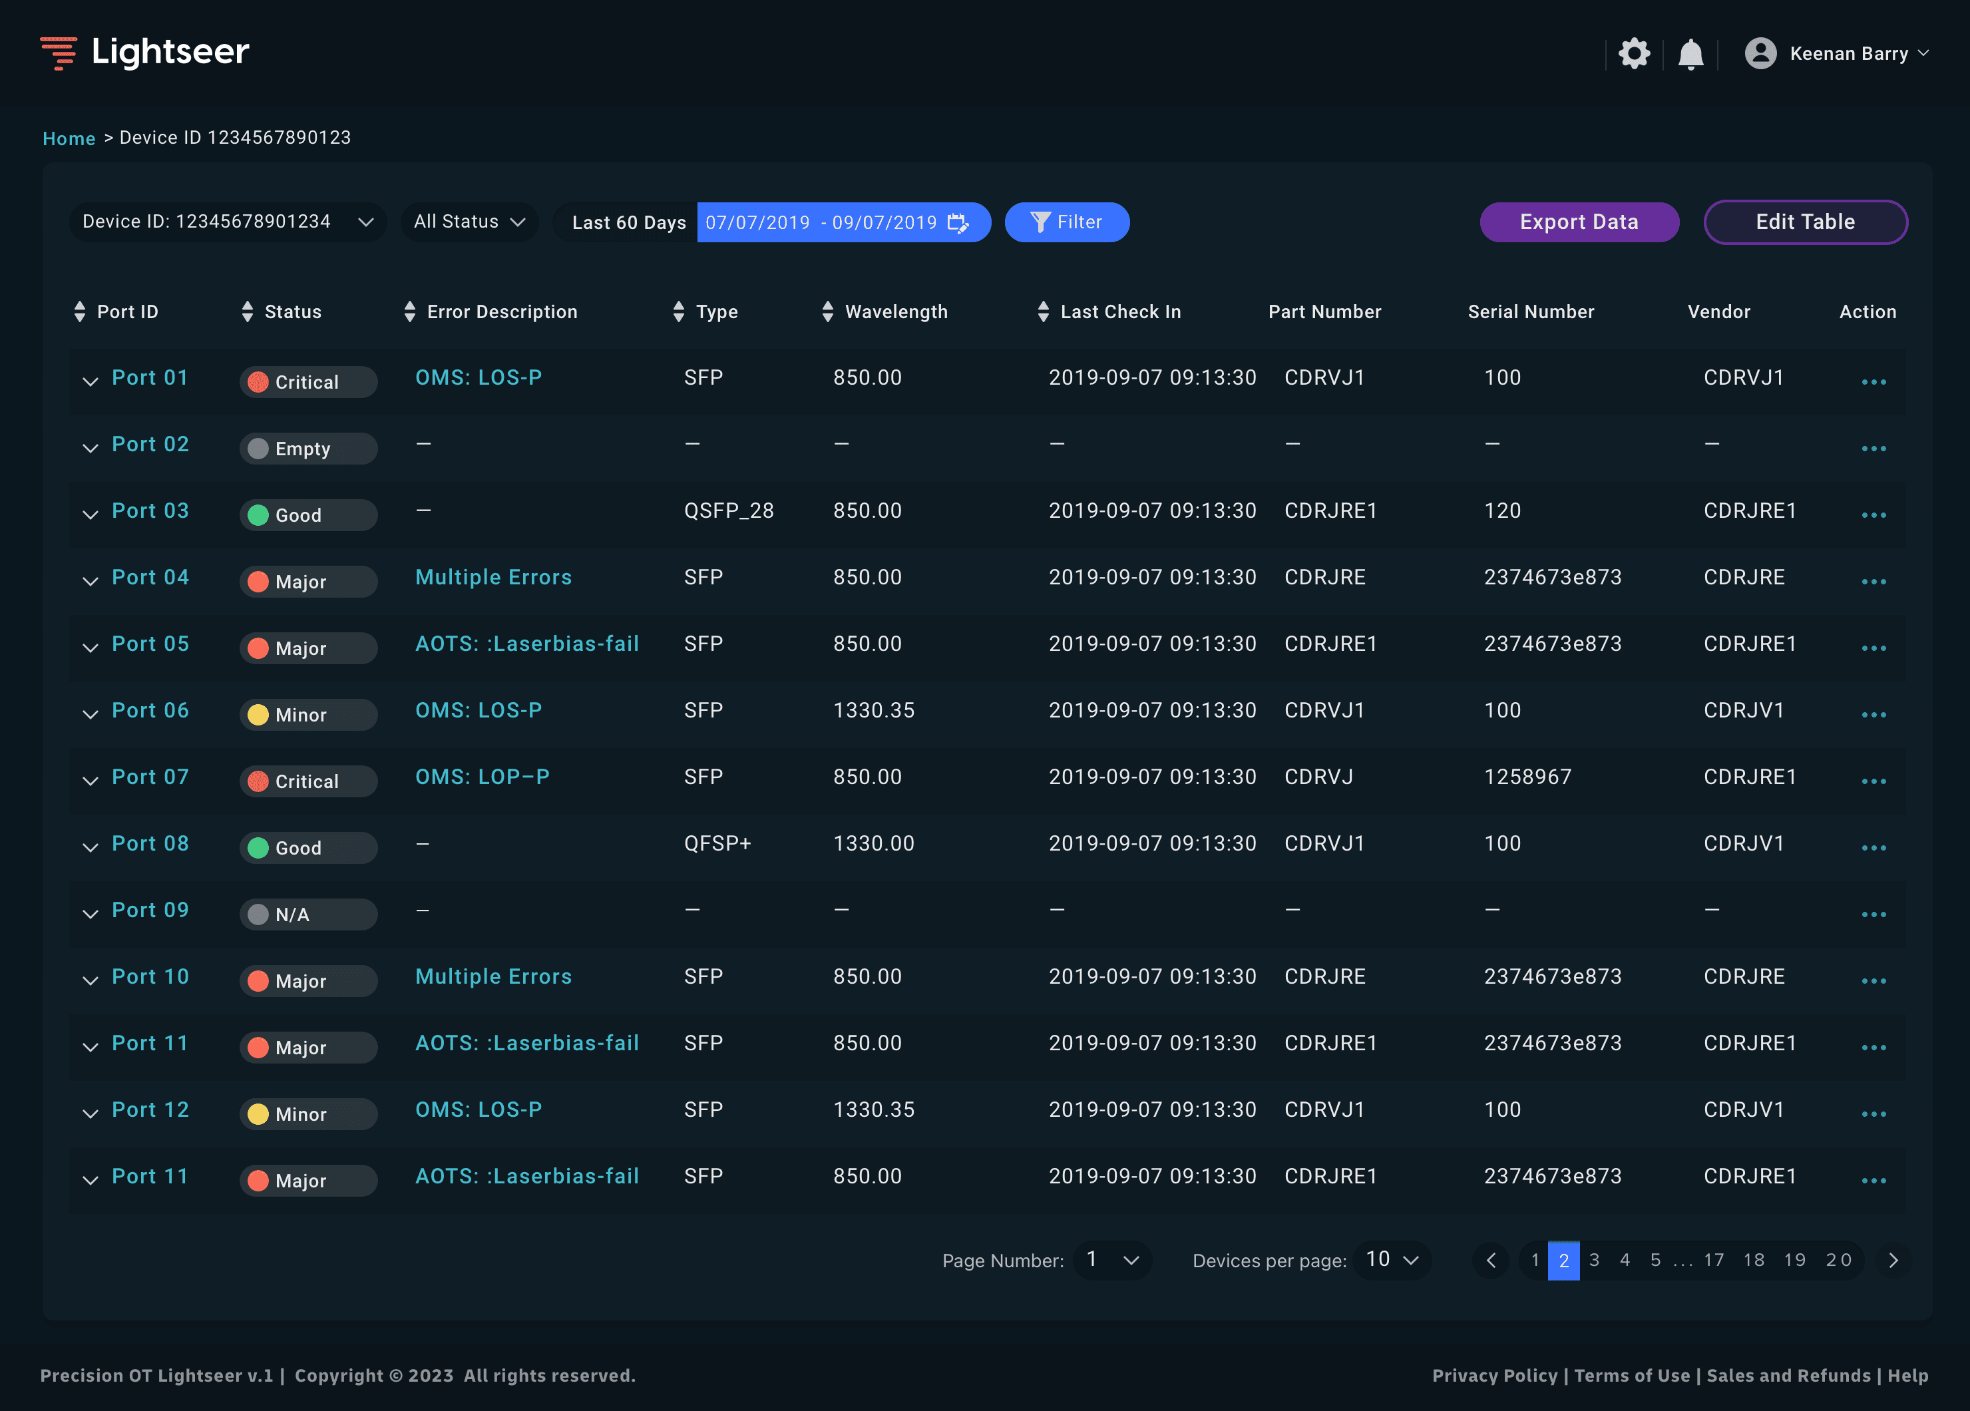
Task: Sort by Wavelength column arrows
Action: 827,312
